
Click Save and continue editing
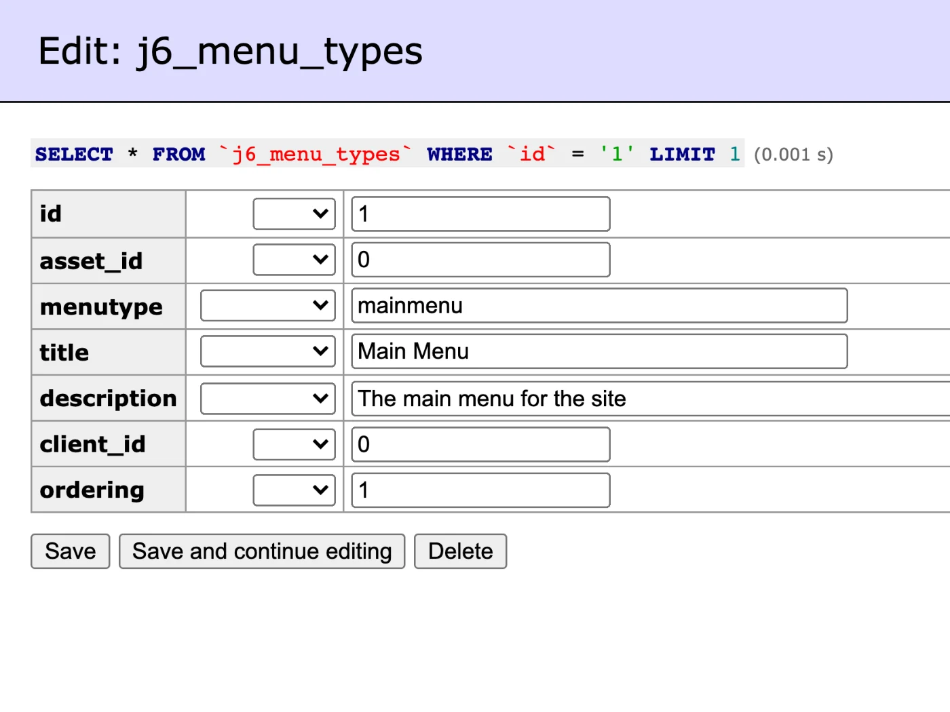point(262,551)
